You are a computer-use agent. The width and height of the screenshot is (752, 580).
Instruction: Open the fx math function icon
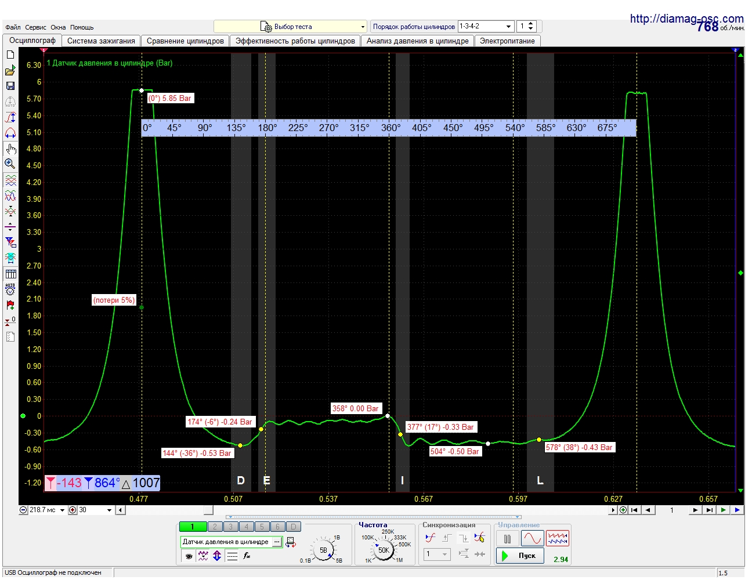pos(247,556)
